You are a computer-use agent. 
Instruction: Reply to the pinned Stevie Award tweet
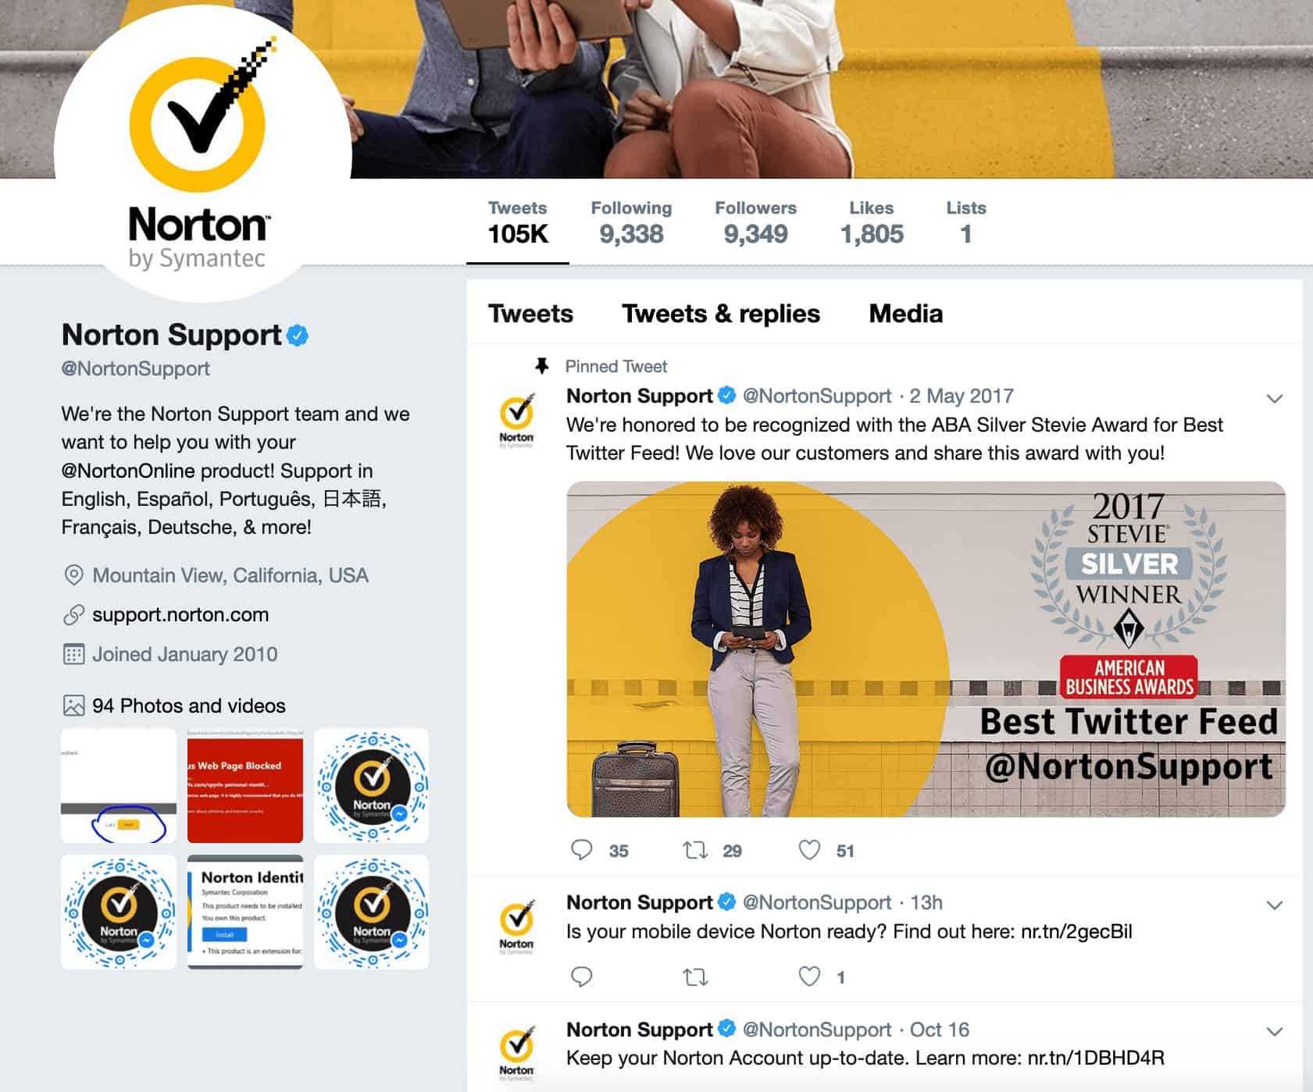point(582,850)
